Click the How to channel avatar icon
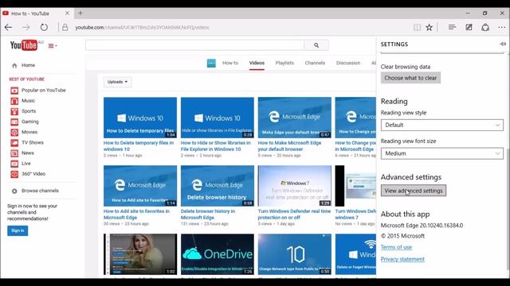The image size is (510, 286). coord(211,63)
